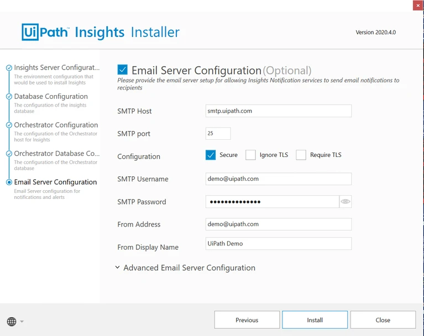The height and width of the screenshot is (336, 424).
Task: Click the Insights Server Configuration step icon
Action: pos(9,67)
